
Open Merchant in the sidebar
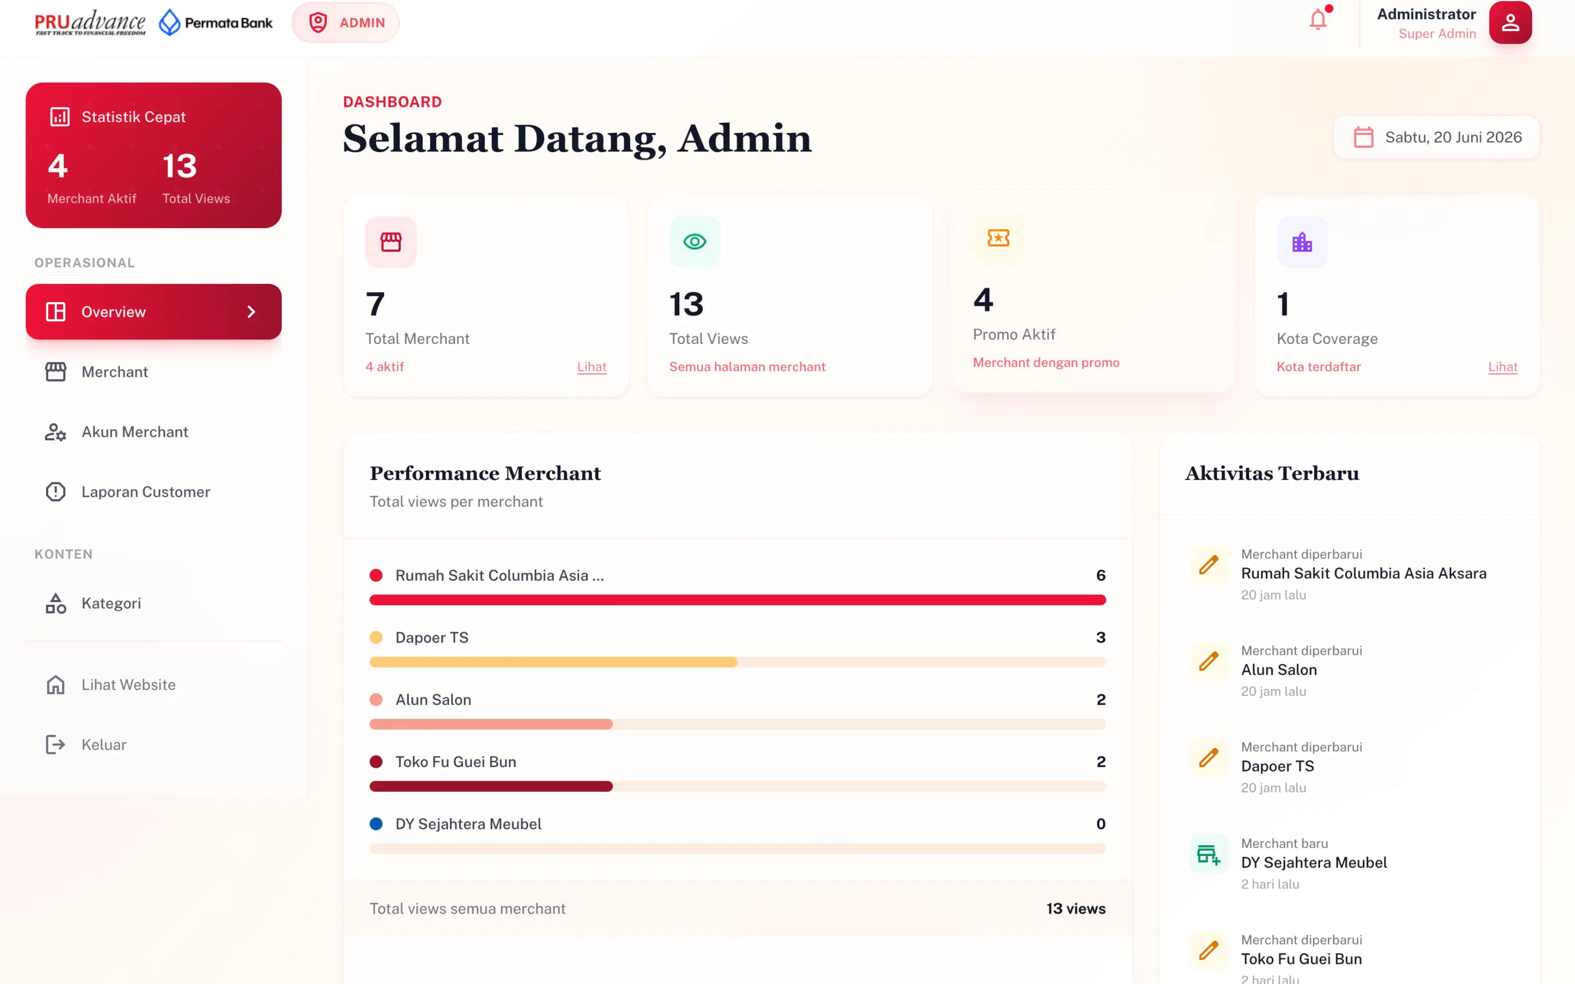[x=154, y=371]
